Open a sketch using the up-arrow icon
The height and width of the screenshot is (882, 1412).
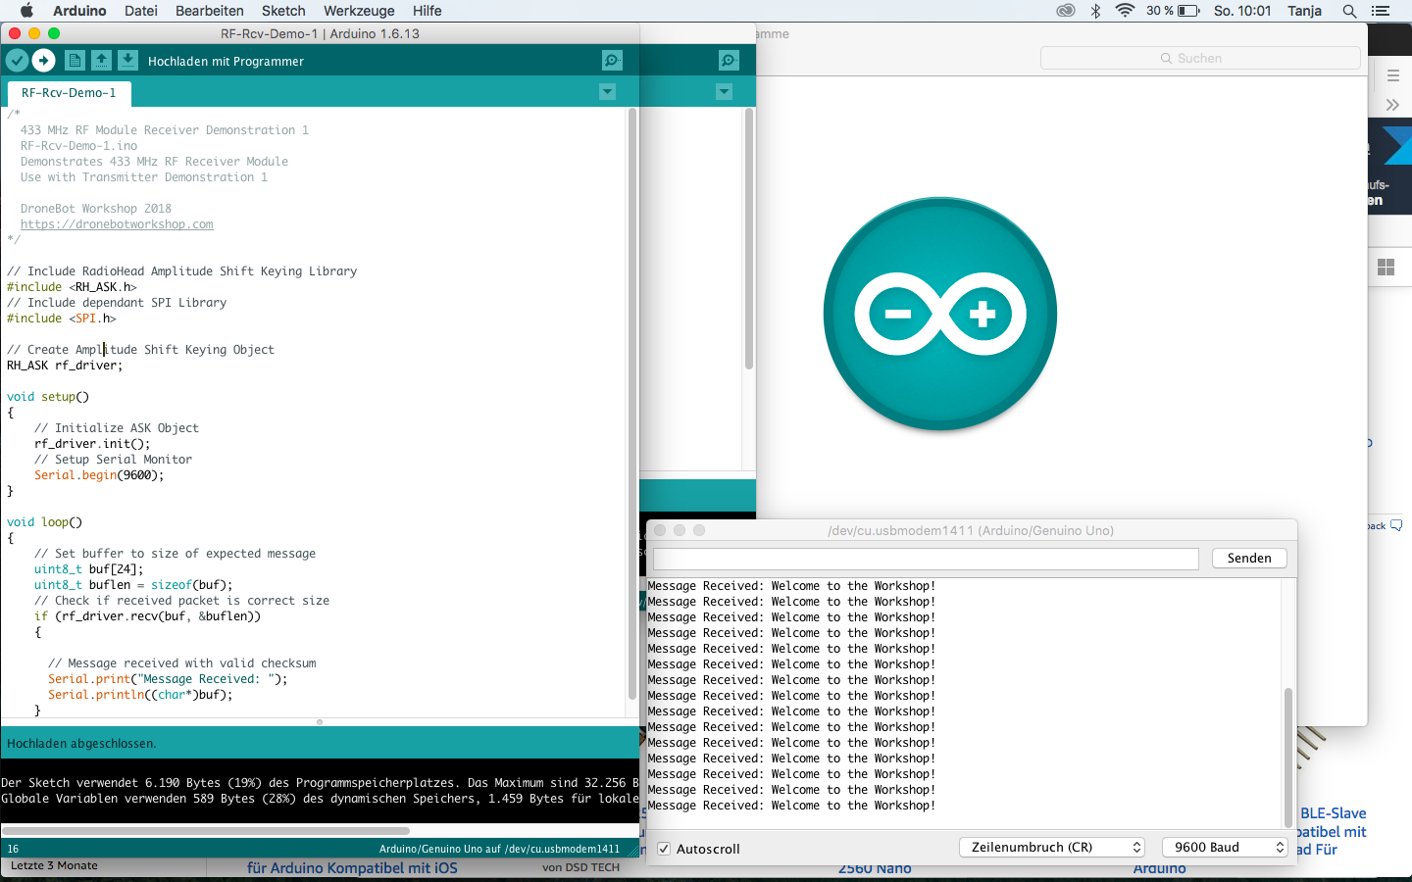click(x=101, y=61)
